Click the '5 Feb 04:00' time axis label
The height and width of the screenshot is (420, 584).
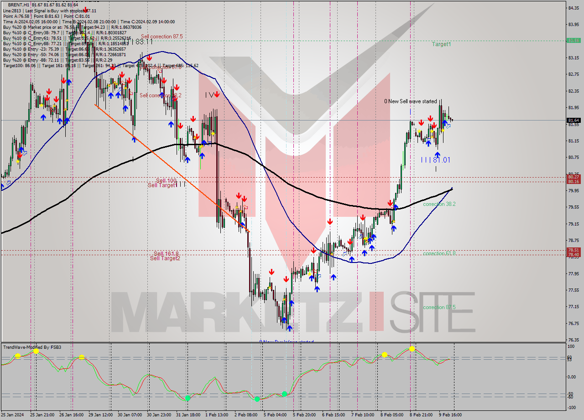(x=275, y=415)
